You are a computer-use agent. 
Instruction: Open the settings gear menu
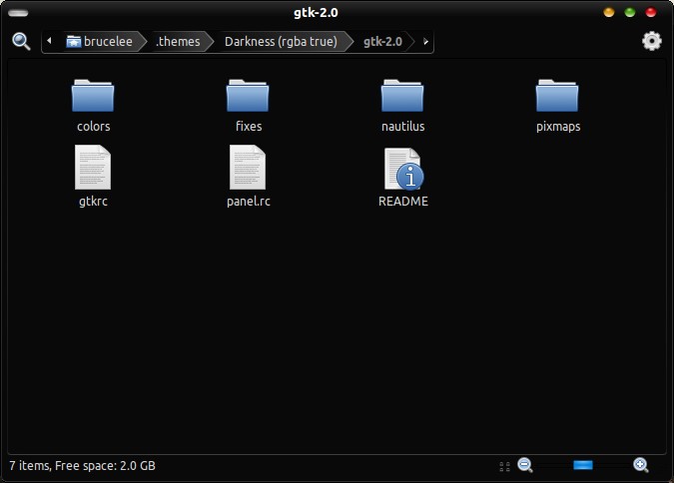click(652, 41)
